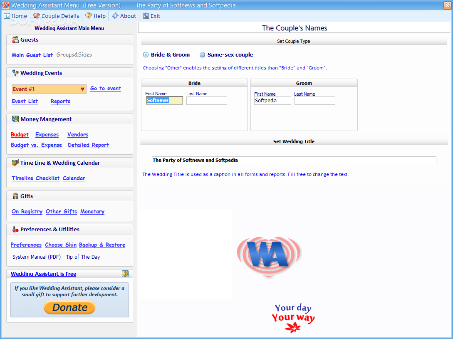Open the Backup & Restore link
This screenshot has width=453, height=339.
click(x=102, y=245)
